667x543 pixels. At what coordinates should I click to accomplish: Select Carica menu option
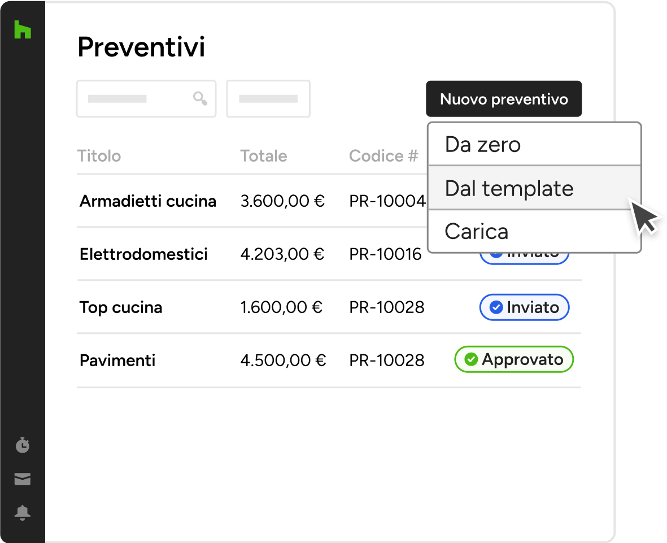(x=534, y=231)
